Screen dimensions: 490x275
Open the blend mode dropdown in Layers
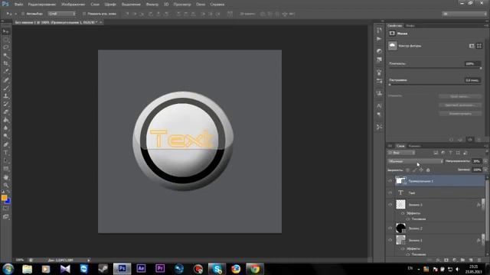[415, 161]
